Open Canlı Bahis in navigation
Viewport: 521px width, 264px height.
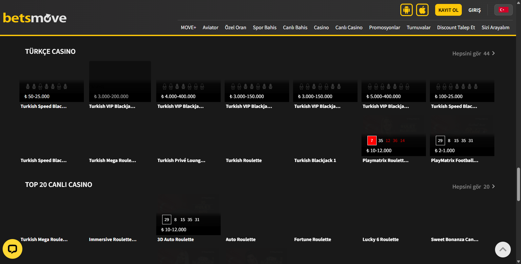tap(295, 28)
